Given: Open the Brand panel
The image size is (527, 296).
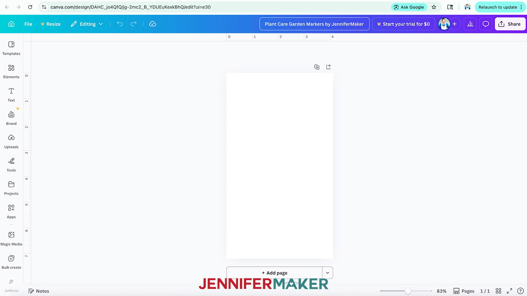Looking at the screenshot, I should click(11, 118).
